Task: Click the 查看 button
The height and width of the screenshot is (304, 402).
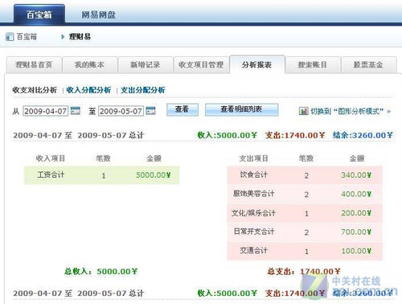Action: pyautogui.click(x=183, y=109)
